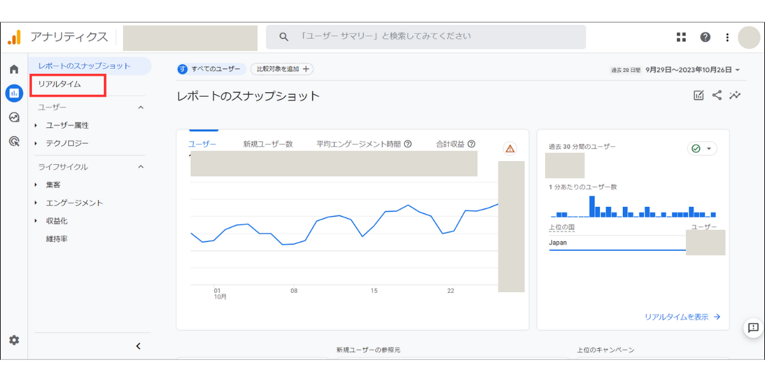
Task: Click the リアルタイムを表示 link
Action: [x=682, y=316]
